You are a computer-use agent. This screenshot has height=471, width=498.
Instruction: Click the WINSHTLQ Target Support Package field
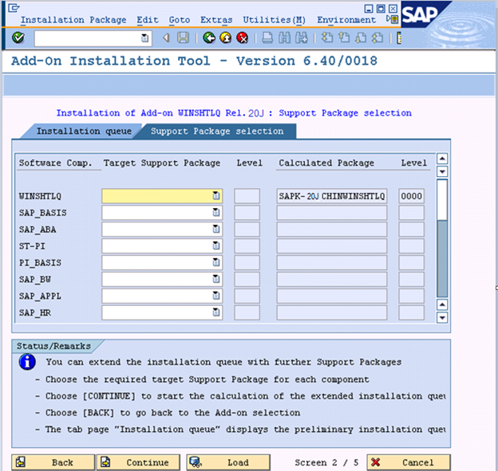point(162,196)
